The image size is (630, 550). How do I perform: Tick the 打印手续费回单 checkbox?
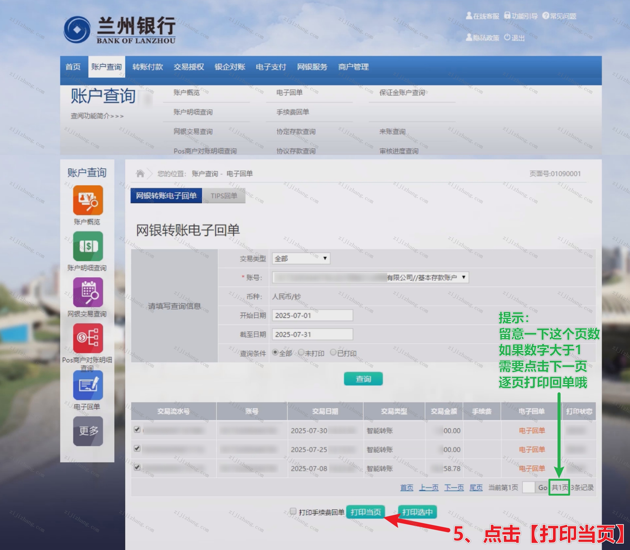point(293,511)
